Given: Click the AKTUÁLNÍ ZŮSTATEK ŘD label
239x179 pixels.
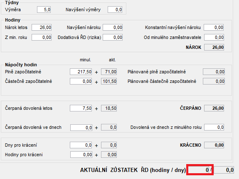Looking at the screenshot, I should pos(133,170).
